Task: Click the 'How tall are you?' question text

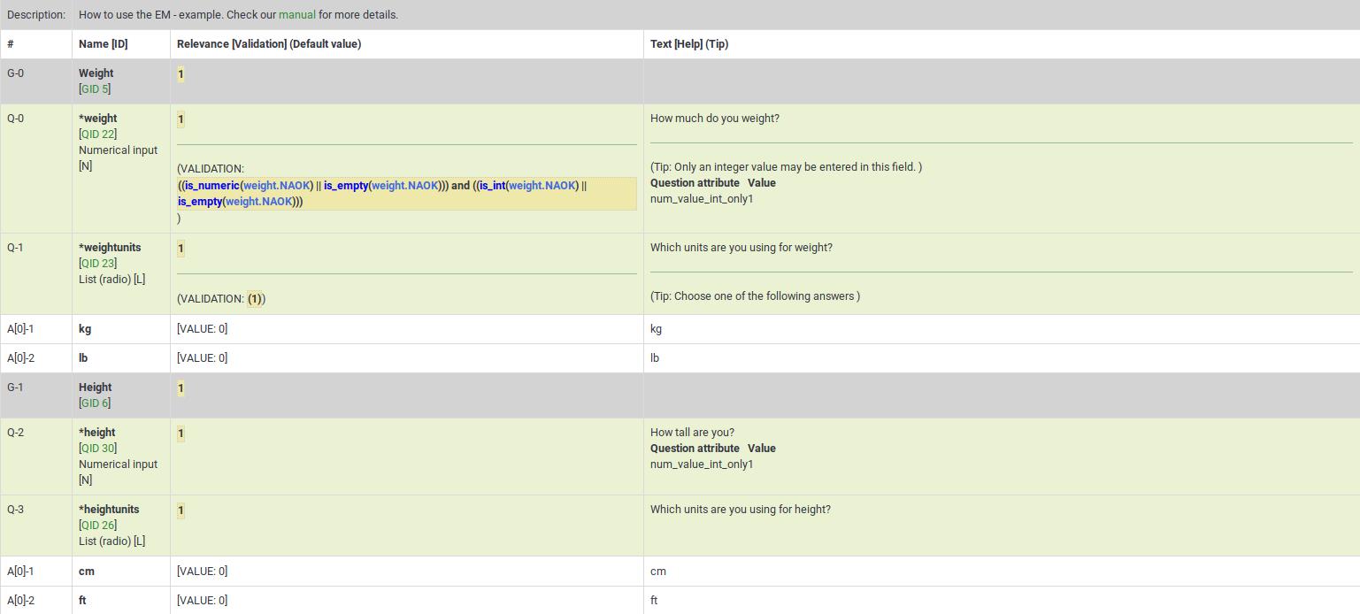Action: tap(692, 433)
